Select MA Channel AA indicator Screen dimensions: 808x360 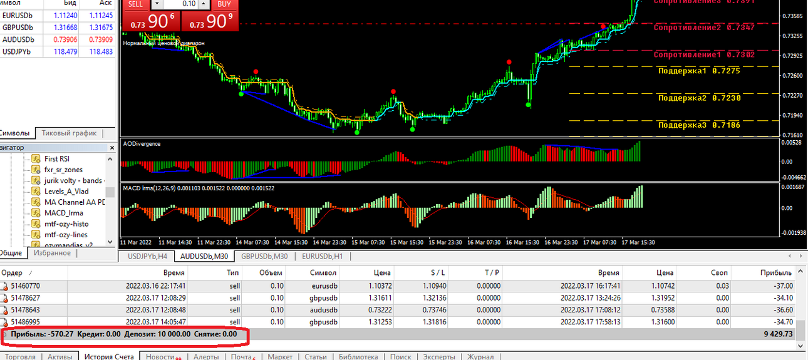pyautogui.click(x=74, y=202)
